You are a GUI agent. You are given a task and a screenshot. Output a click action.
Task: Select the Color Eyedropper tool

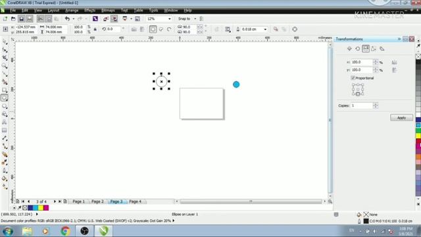coord(5,163)
